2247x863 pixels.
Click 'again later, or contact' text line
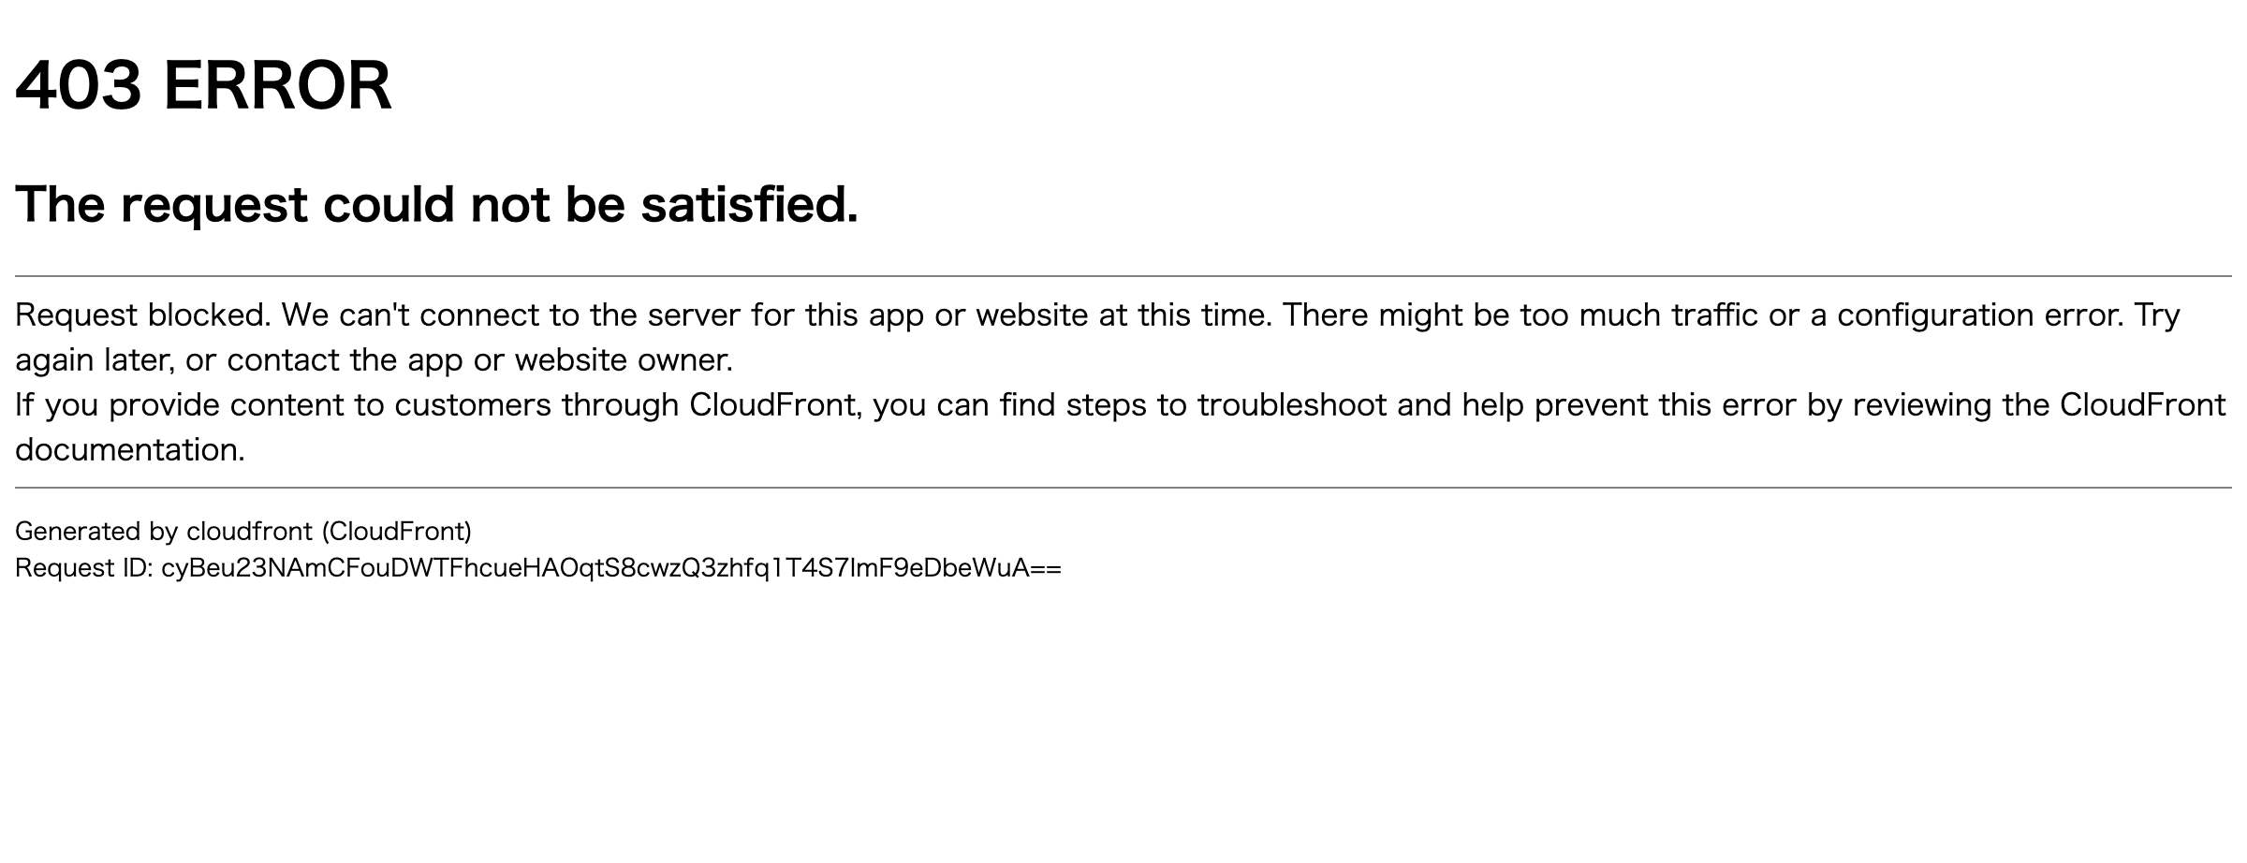coord(178,359)
